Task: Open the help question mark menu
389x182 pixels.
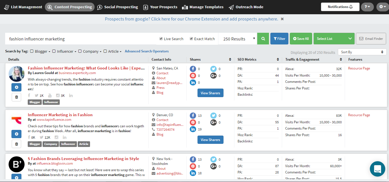Action: click(367, 7)
